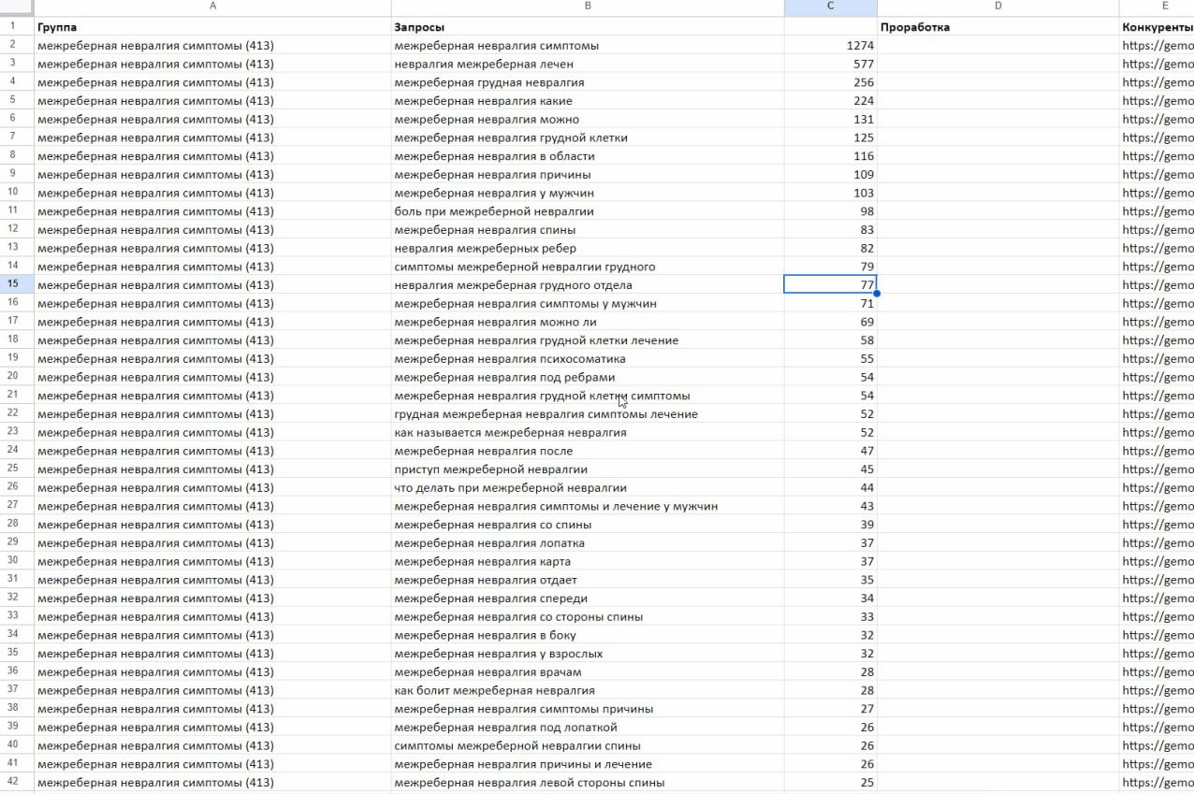
Task: Click cell 'межреберная невралгия можно ли'
Action: point(588,322)
